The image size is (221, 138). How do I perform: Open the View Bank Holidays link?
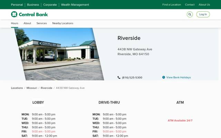179,77
